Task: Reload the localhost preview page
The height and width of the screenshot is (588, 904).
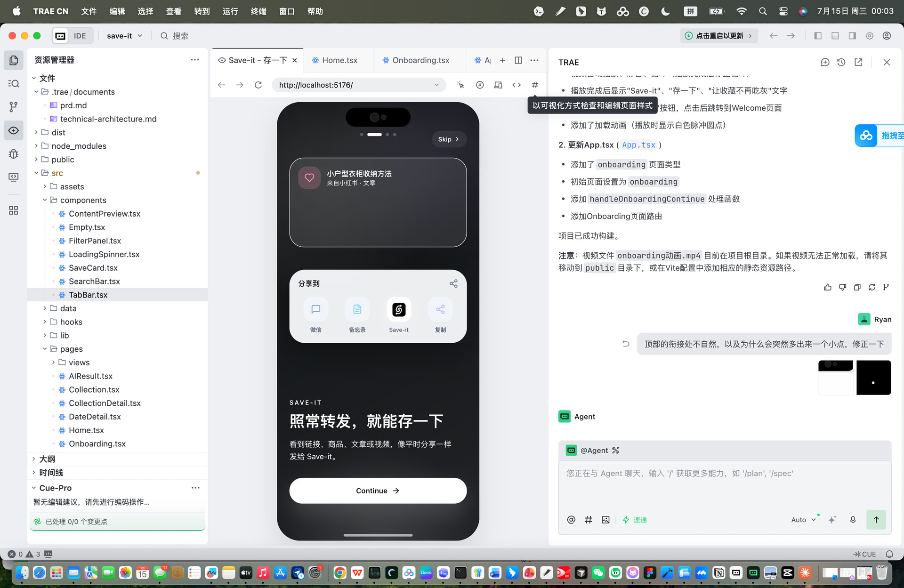Action: click(258, 85)
